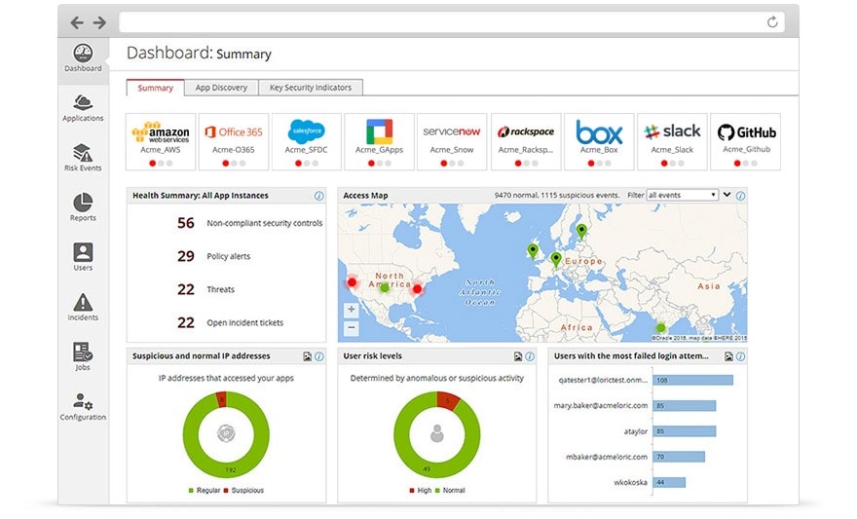Click the High risk legend entry

point(421,491)
